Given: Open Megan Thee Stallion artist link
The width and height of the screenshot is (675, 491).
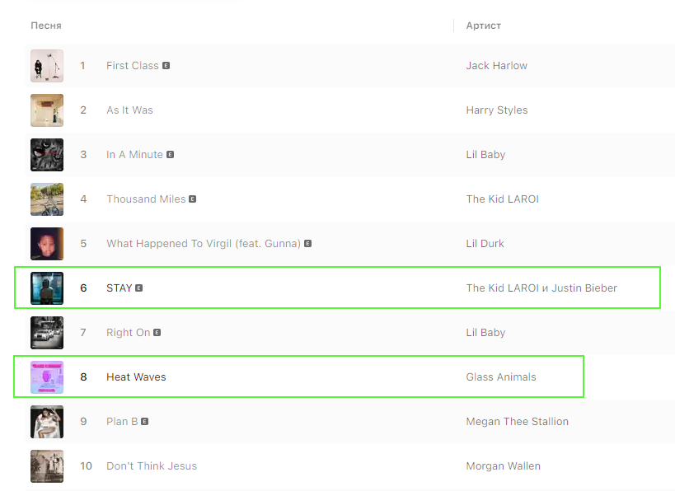Looking at the screenshot, I should point(517,422).
